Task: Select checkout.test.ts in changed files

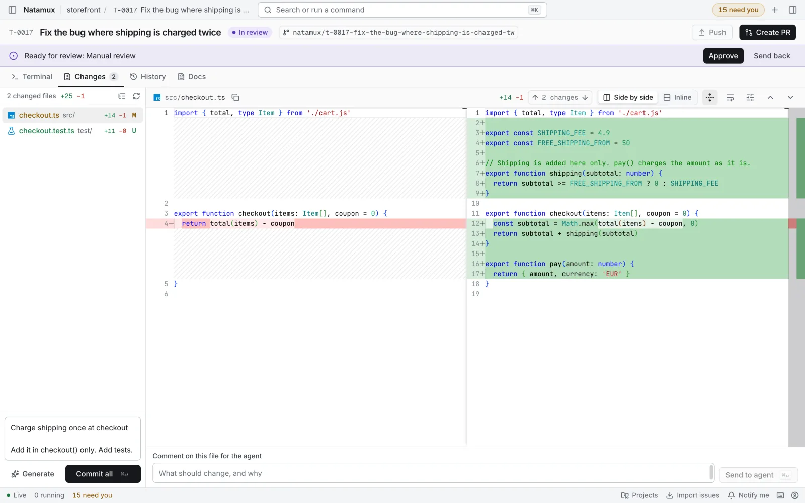Action: 72,131
